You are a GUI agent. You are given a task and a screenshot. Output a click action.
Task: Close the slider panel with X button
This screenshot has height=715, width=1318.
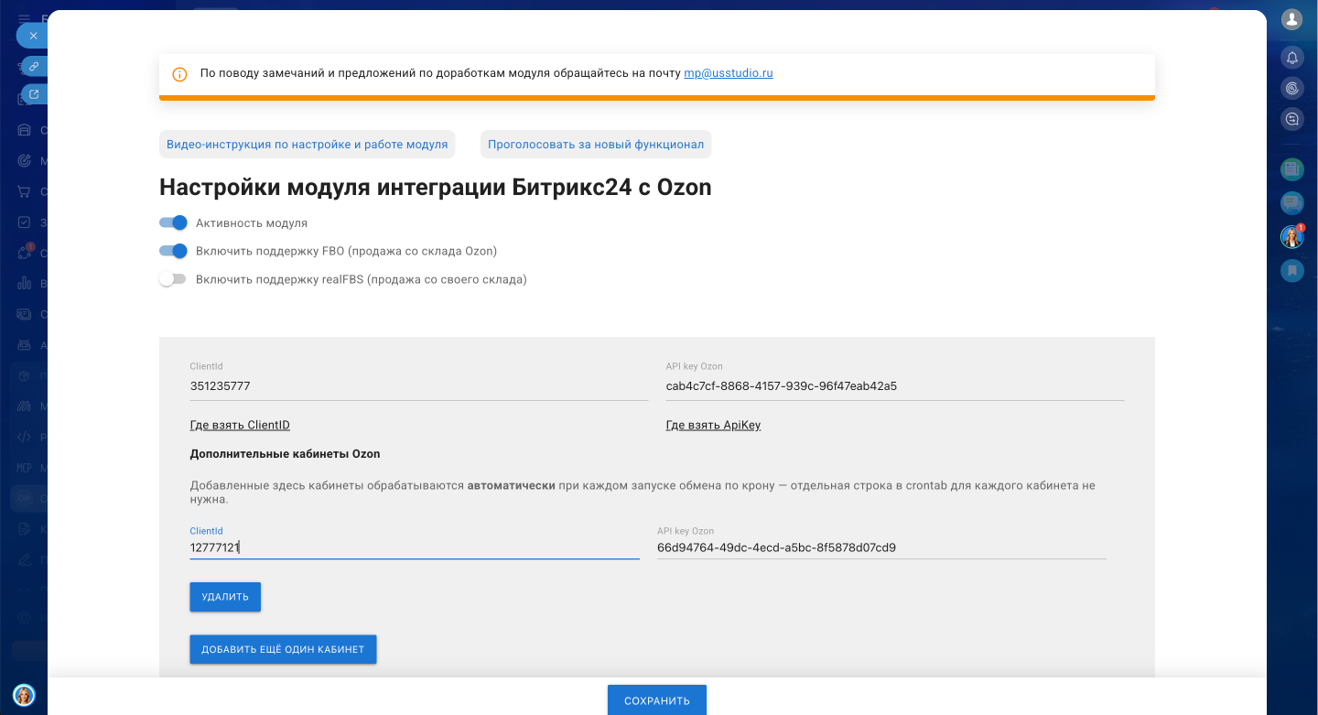tap(33, 36)
